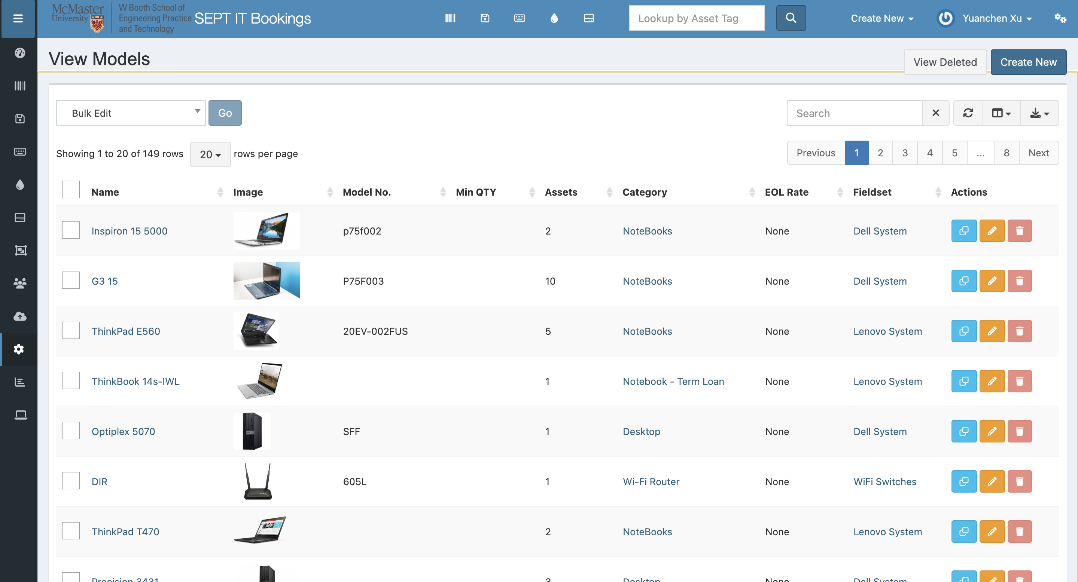
Task: Expand the 20 rows per page selector
Action: [x=210, y=154]
